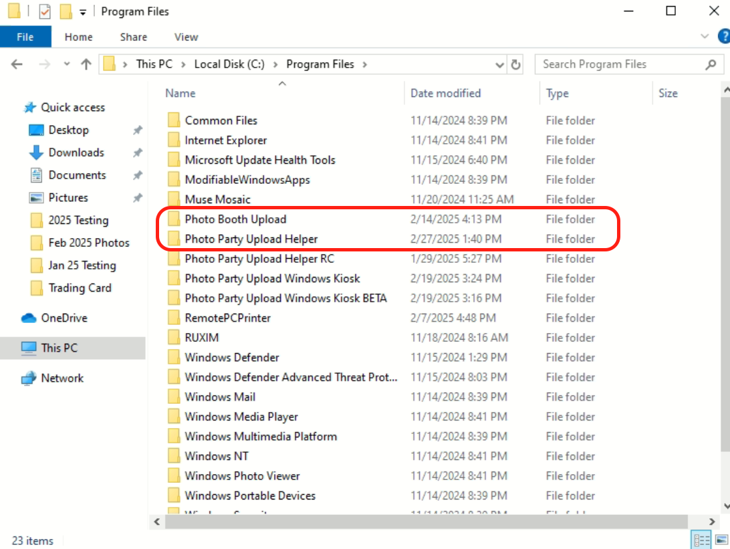Screen dimensions: 730x549
Task: Go forward with the right arrow
Action: pyautogui.click(x=44, y=64)
